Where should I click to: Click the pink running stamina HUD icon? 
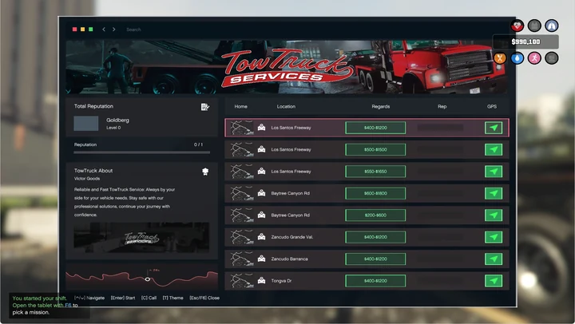pyautogui.click(x=534, y=58)
